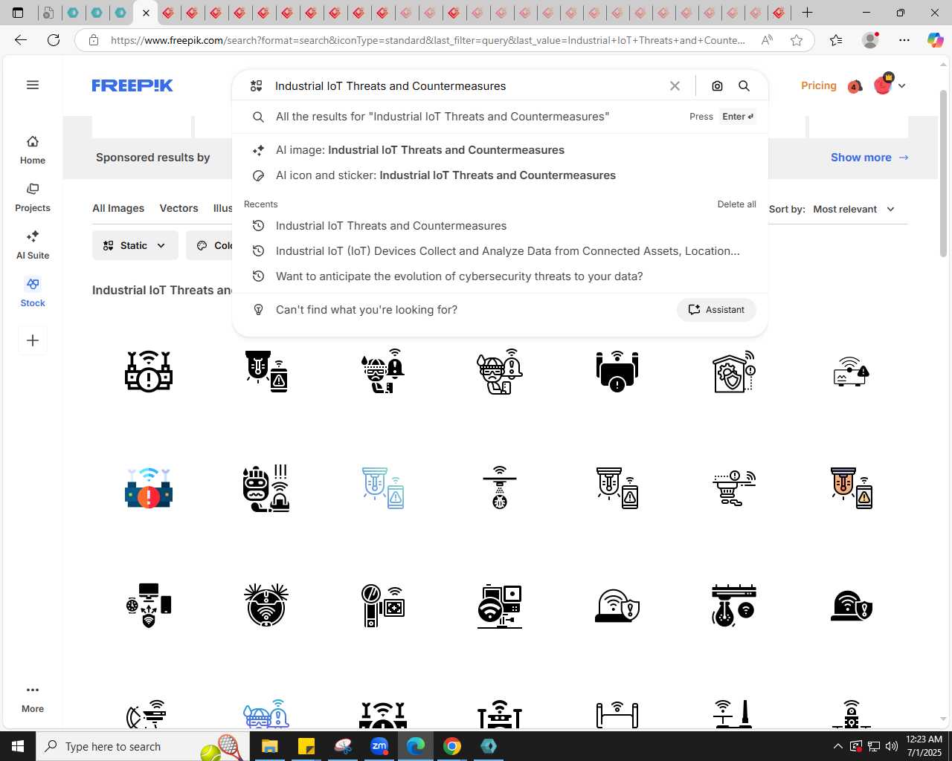Click the search by image camera icon
Screen dimensions: 952x761
click(x=717, y=86)
